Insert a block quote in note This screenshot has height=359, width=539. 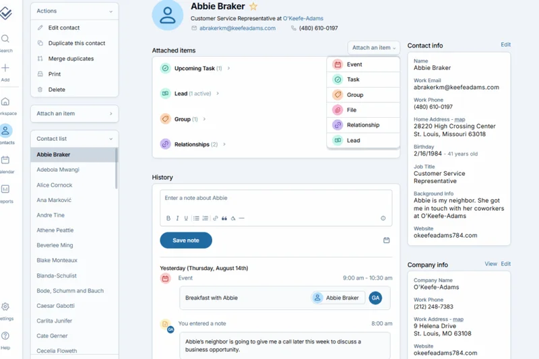point(224,218)
